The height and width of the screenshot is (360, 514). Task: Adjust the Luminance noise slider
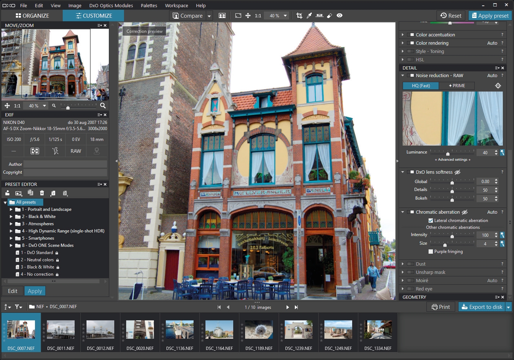(x=448, y=153)
